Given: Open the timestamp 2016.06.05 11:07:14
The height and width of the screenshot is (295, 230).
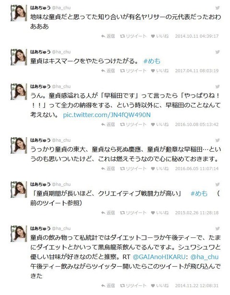Looking at the screenshot, I should click(x=197, y=168).
